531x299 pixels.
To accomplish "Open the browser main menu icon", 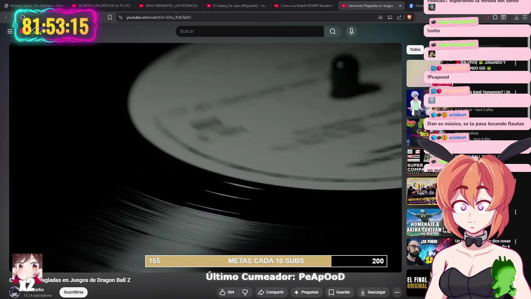I will (526, 17).
